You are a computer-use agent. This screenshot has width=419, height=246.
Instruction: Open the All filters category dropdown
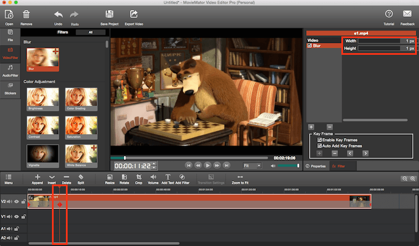click(x=91, y=32)
